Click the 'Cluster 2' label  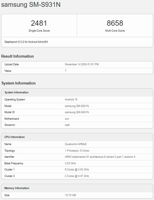point(9,176)
